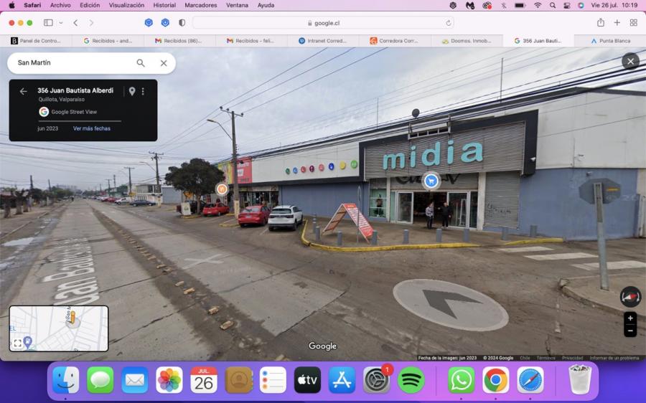Expand the sidebar dropdown chevron

tap(61, 23)
